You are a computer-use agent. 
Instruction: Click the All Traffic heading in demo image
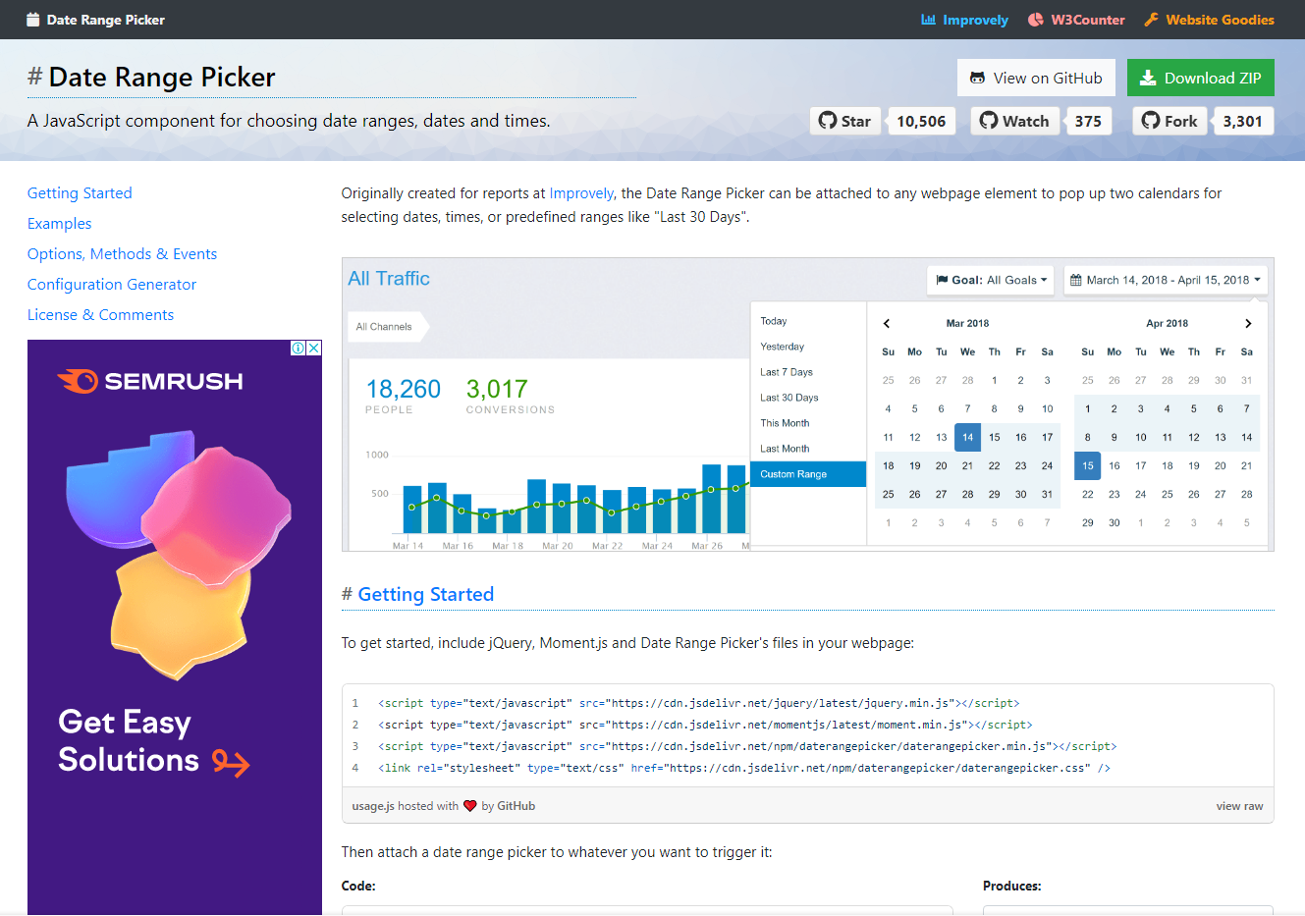tap(389, 279)
